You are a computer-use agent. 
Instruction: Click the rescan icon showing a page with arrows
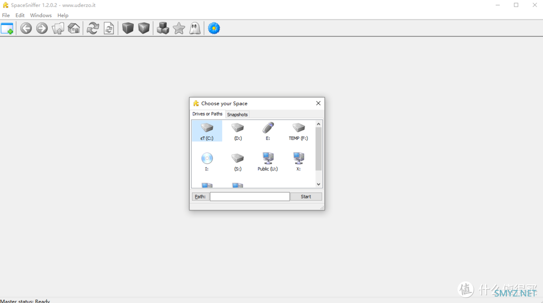[x=109, y=28]
